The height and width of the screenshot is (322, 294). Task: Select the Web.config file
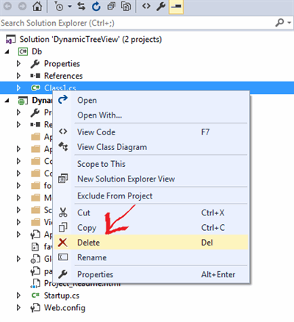tap(65, 308)
